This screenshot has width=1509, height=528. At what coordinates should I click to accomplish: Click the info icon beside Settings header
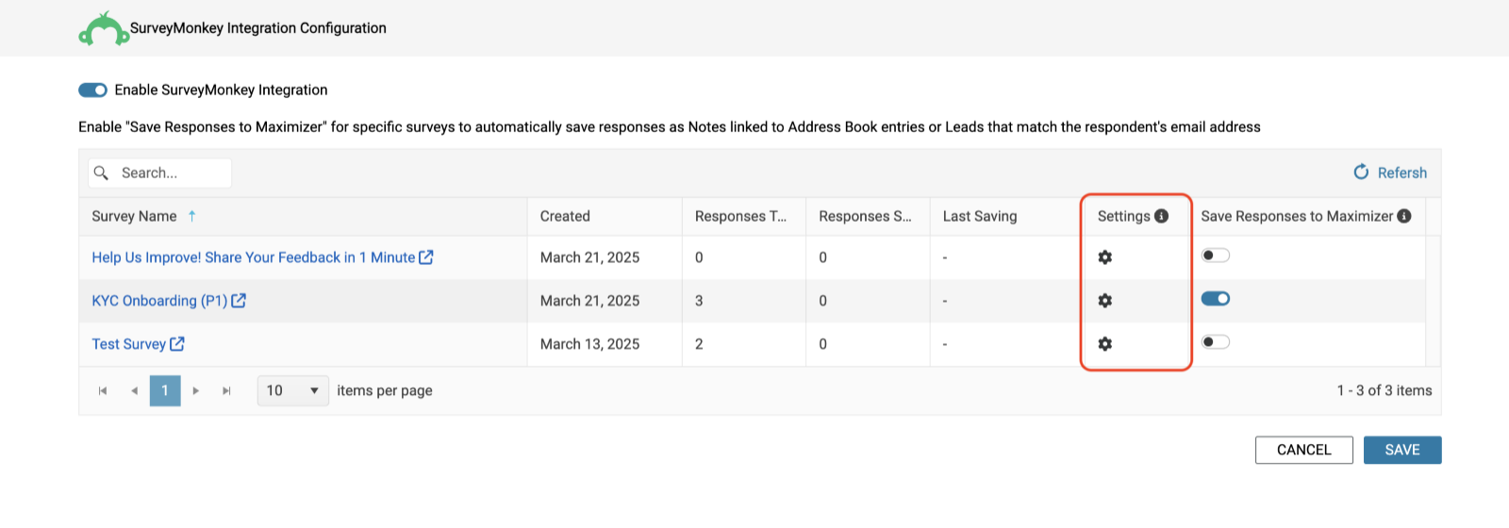tap(1161, 216)
